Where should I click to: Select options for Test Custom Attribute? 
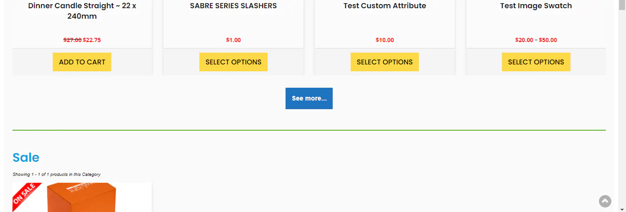384,62
